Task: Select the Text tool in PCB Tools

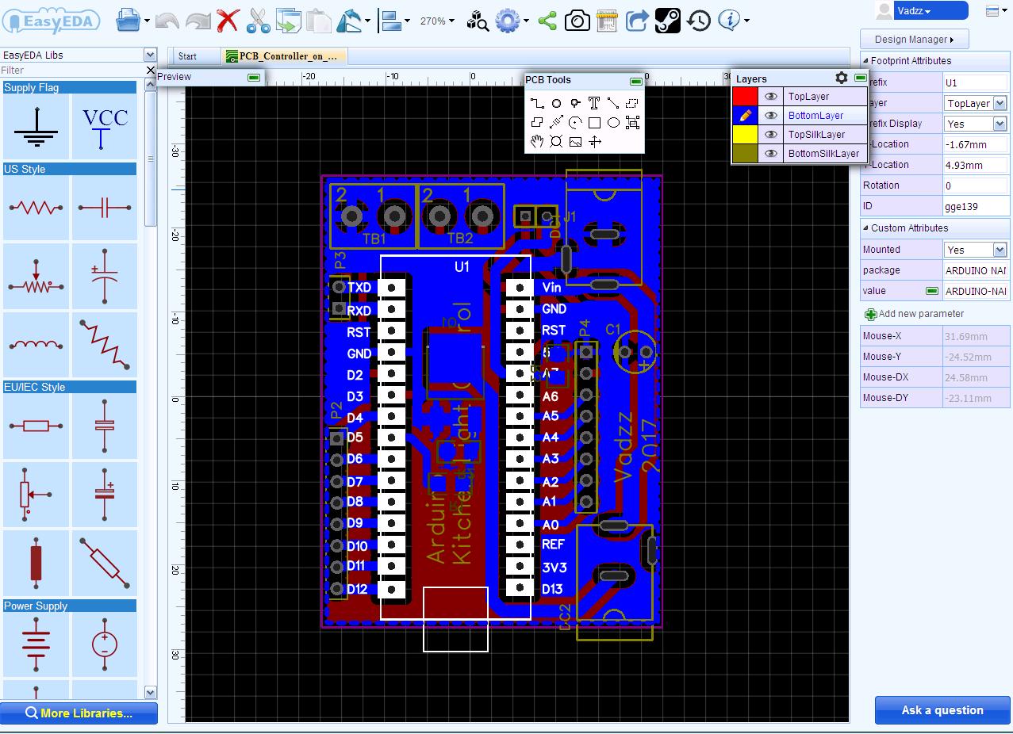Action: coord(594,103)
